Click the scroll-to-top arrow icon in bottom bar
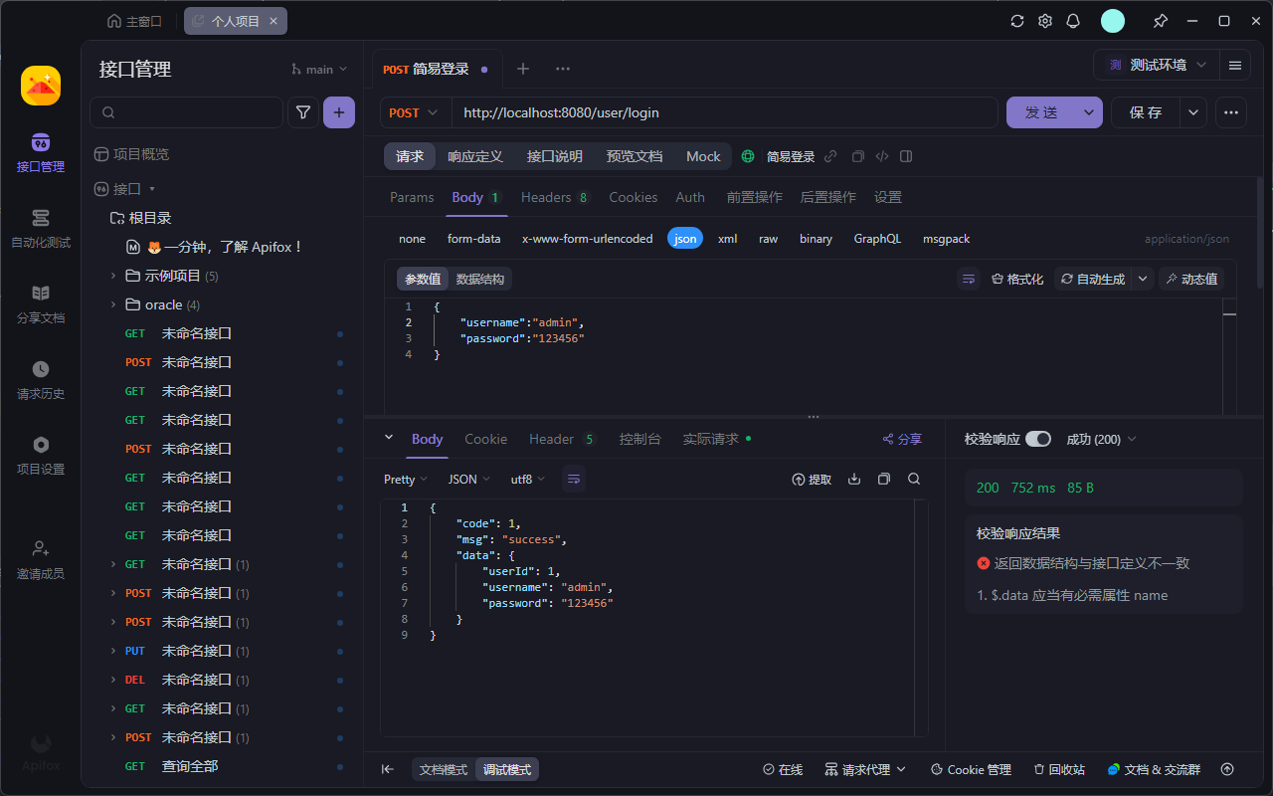The width and height of the screenshot is (1273, 796). point(1227,769)
